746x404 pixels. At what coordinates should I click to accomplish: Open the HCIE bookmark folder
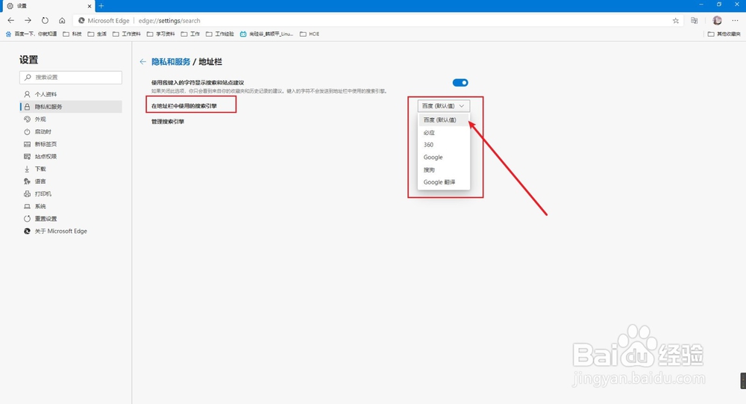(310, 34)
